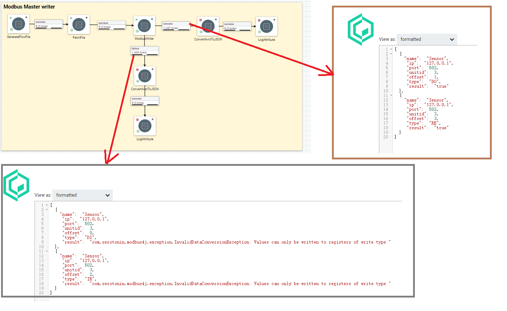Click the bottom LogAttribute processor icon
Screen dimensions: 507x311
[x=145, y=126]
